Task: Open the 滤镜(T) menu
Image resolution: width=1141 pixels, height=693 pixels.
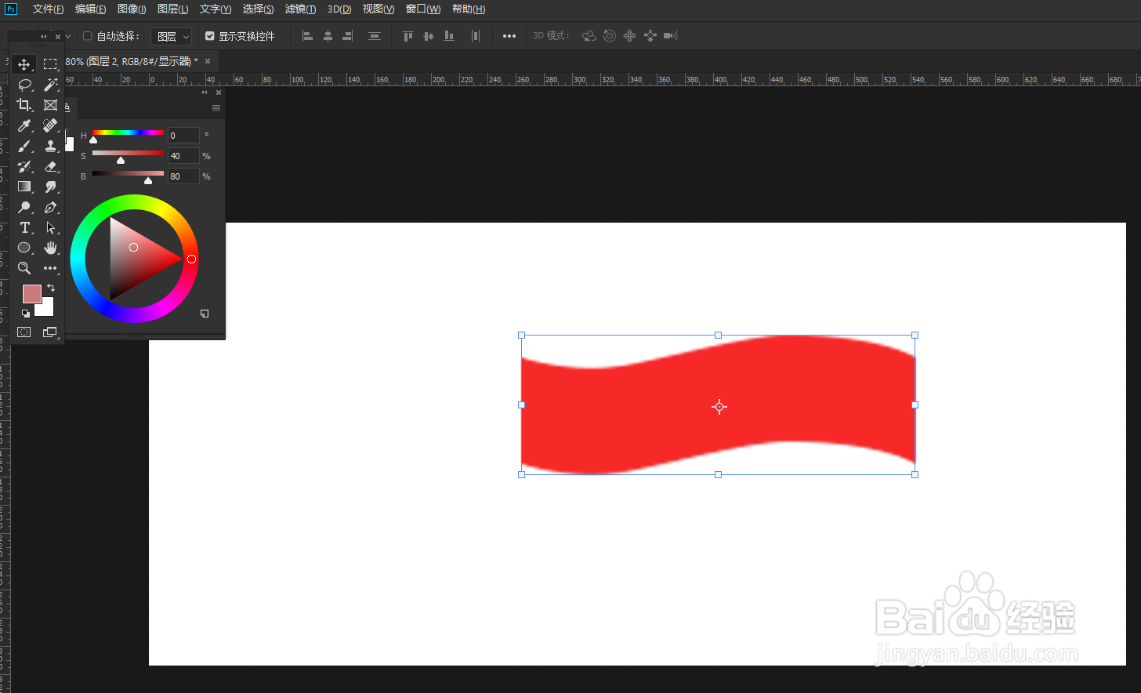Action: coord(300,9)
